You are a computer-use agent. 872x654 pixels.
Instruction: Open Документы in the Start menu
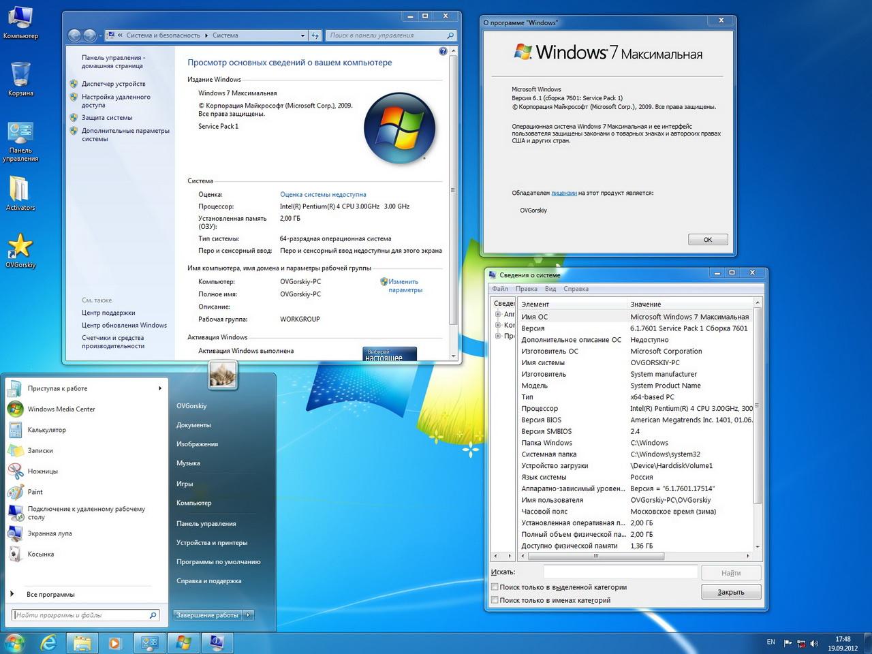tap(193, 425)
